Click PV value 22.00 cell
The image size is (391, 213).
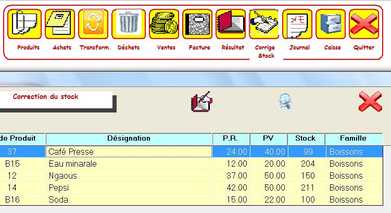[269, 199]
